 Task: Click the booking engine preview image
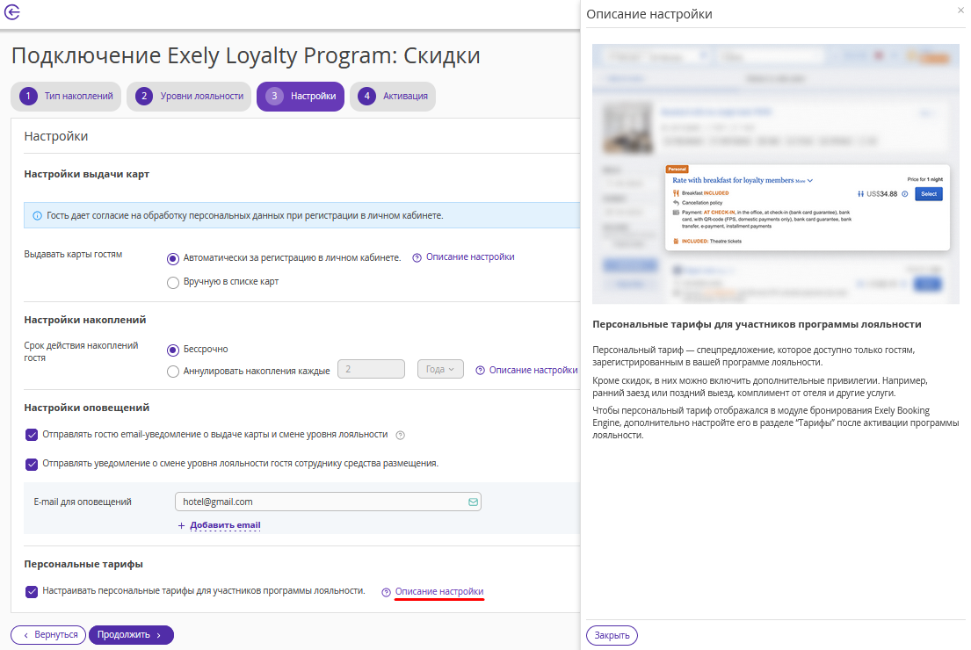(x=775, y=174)
